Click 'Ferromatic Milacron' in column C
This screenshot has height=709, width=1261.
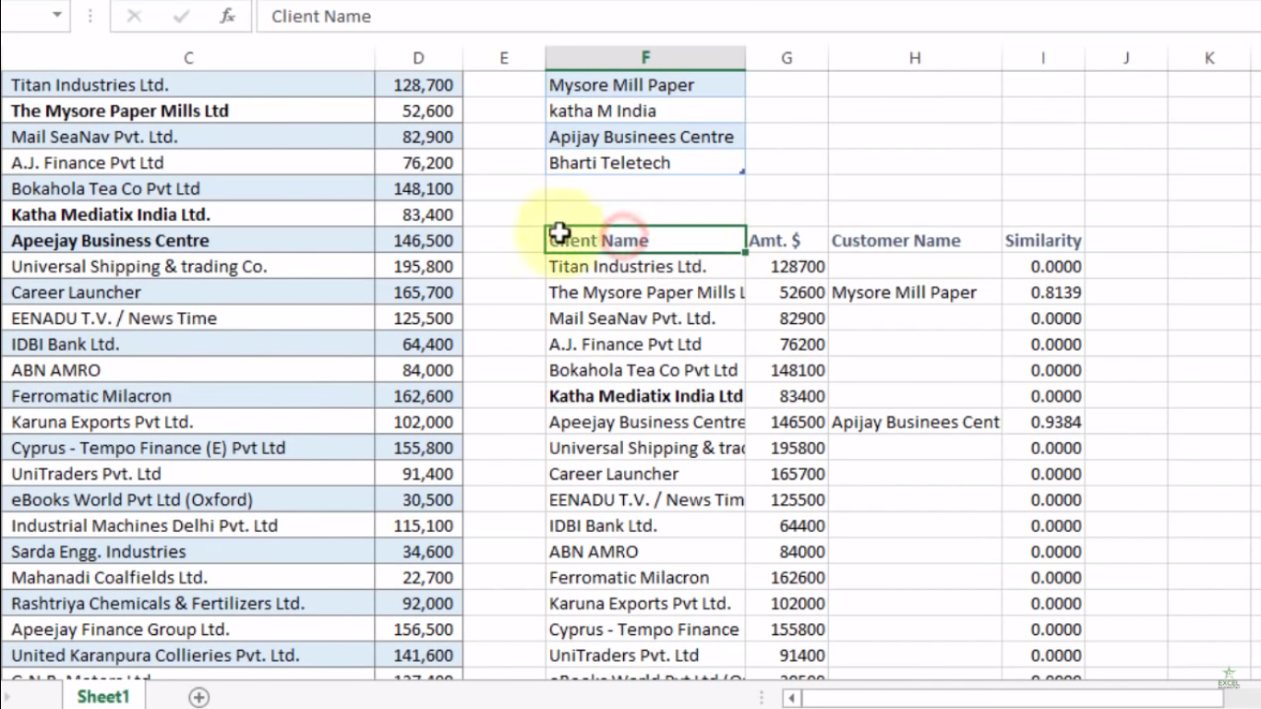[188, 396]
